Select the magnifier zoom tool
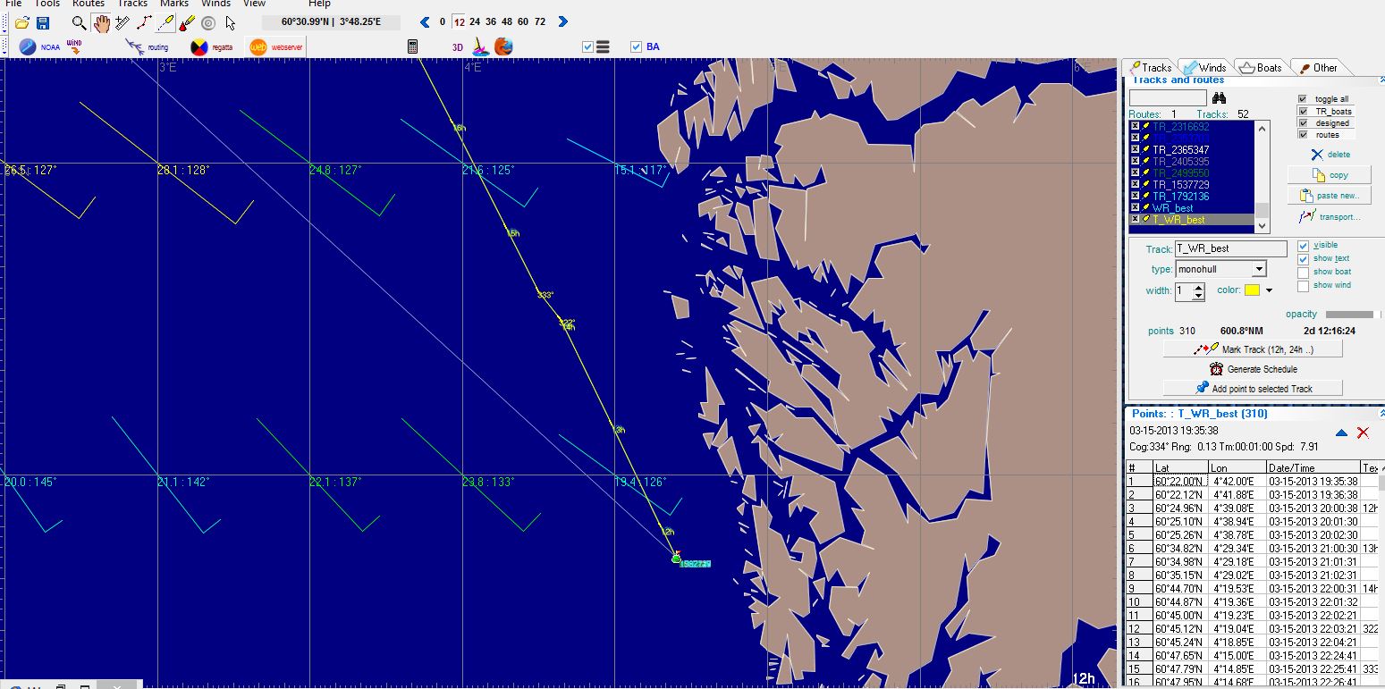The image size is (1385, 689). [x=80, y=23]
